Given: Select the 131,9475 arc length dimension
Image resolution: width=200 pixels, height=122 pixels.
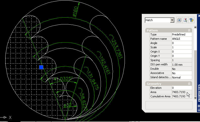Looking at the screenshot, I should 92,79.
